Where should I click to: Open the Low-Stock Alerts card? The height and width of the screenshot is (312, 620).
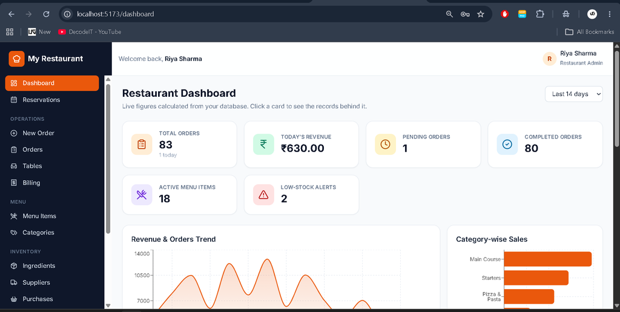[302, 195]
